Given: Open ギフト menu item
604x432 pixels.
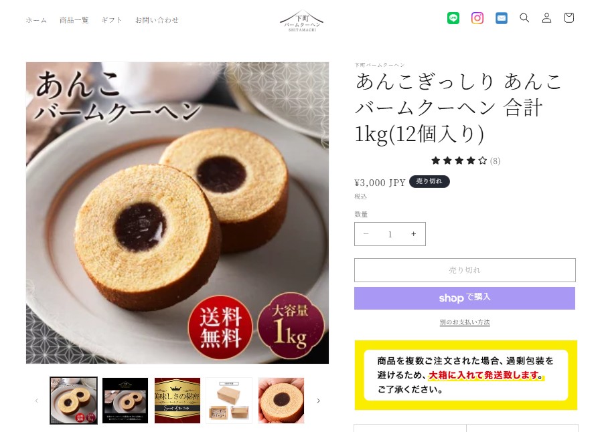Looking at the screenshot, I should pyautogui.click(x=112, y=20).
